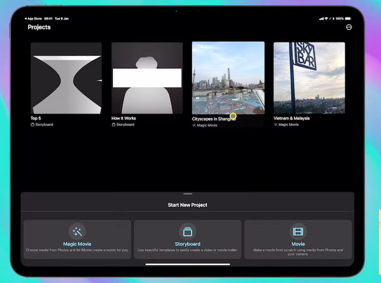
Task: Open the How It Works project thumbnail
Action: click(147, 78)
